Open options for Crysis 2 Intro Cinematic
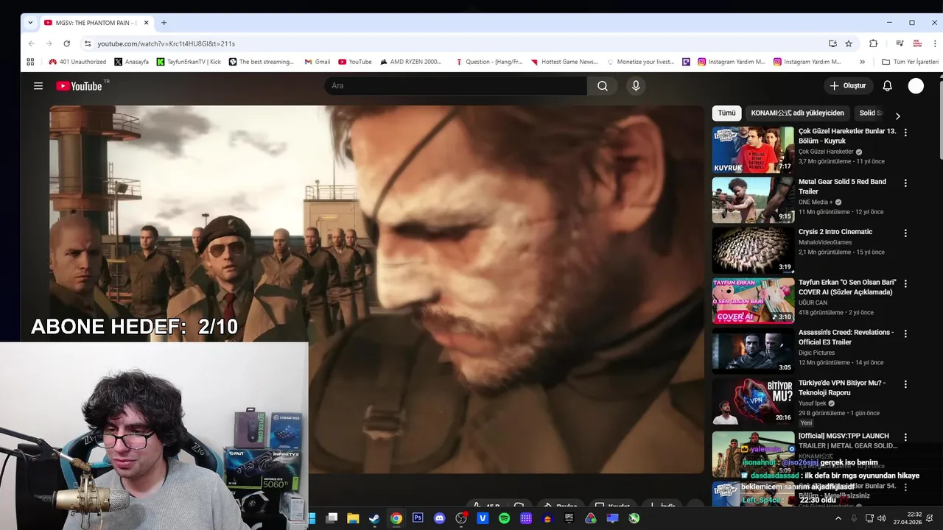Screen dimensions: 943x530 (905, 233)
